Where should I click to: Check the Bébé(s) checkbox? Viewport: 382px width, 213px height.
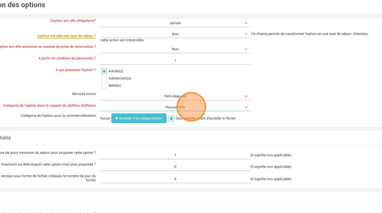pos(104,85)
